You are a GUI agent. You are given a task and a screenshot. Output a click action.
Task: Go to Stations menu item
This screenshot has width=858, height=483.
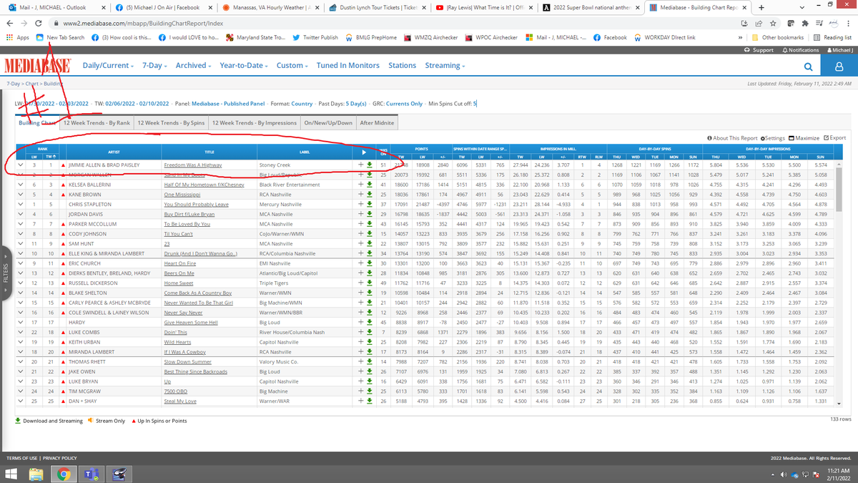(x=403, y=66)
